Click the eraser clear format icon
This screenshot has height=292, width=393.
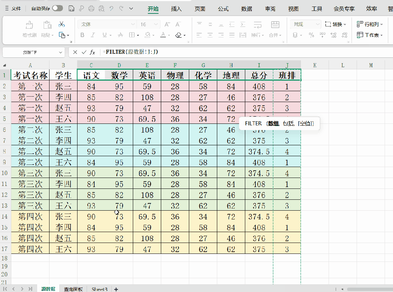[178, 35]
